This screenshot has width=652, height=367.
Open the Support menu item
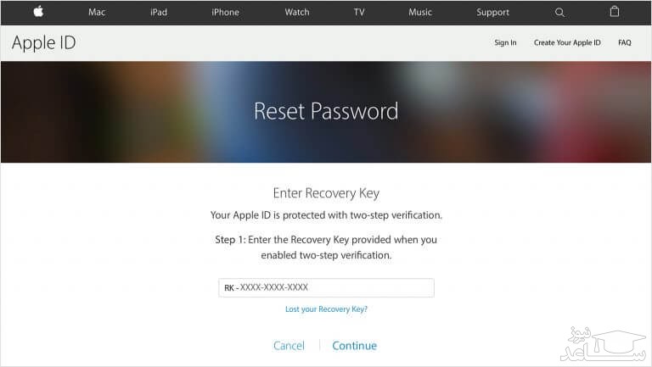click(492, 13)
